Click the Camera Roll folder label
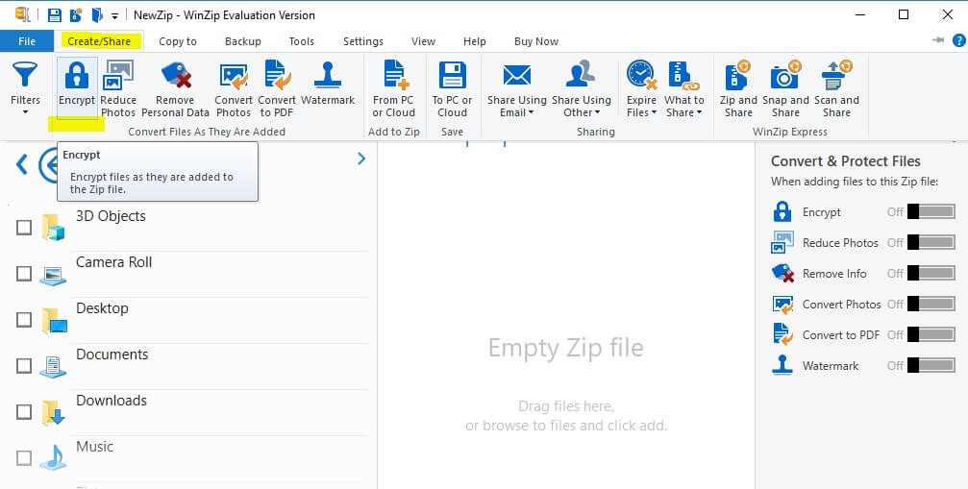Image resolution: width=968 pixels, height=489 pixels. pos(113,262)
